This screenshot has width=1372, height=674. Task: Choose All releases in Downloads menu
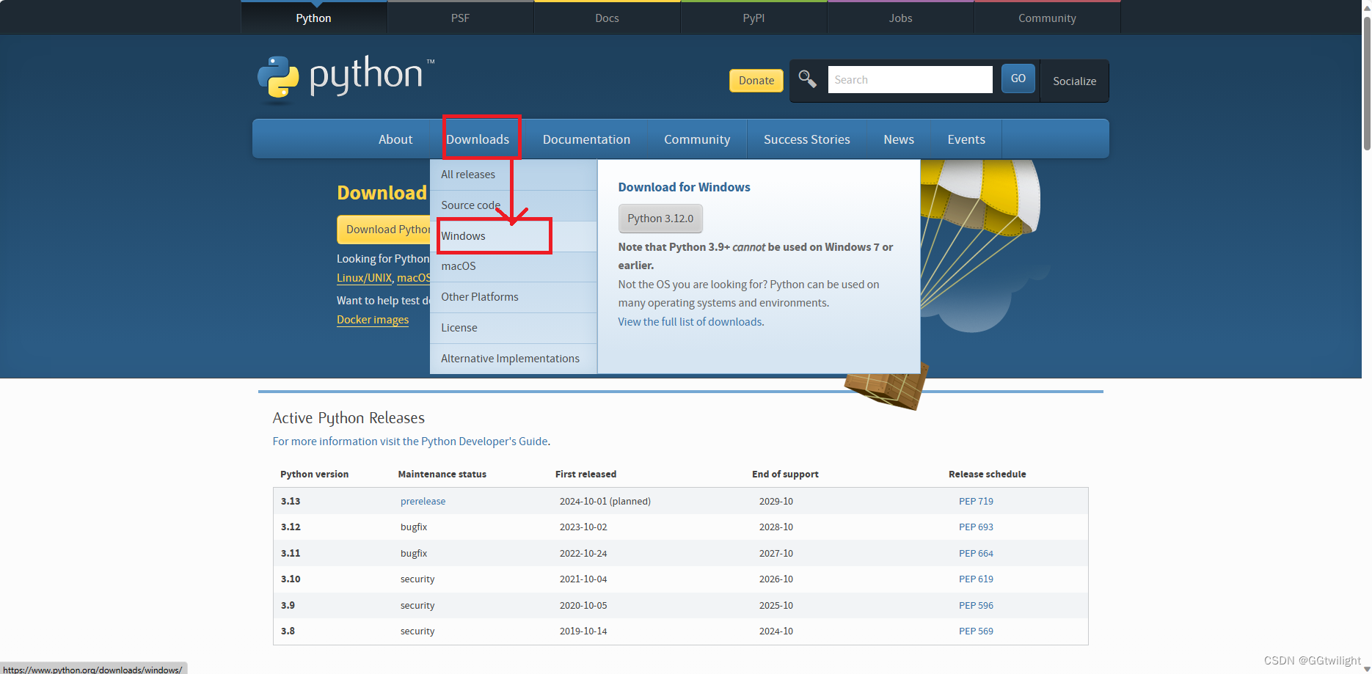click(x=514, y=175)
